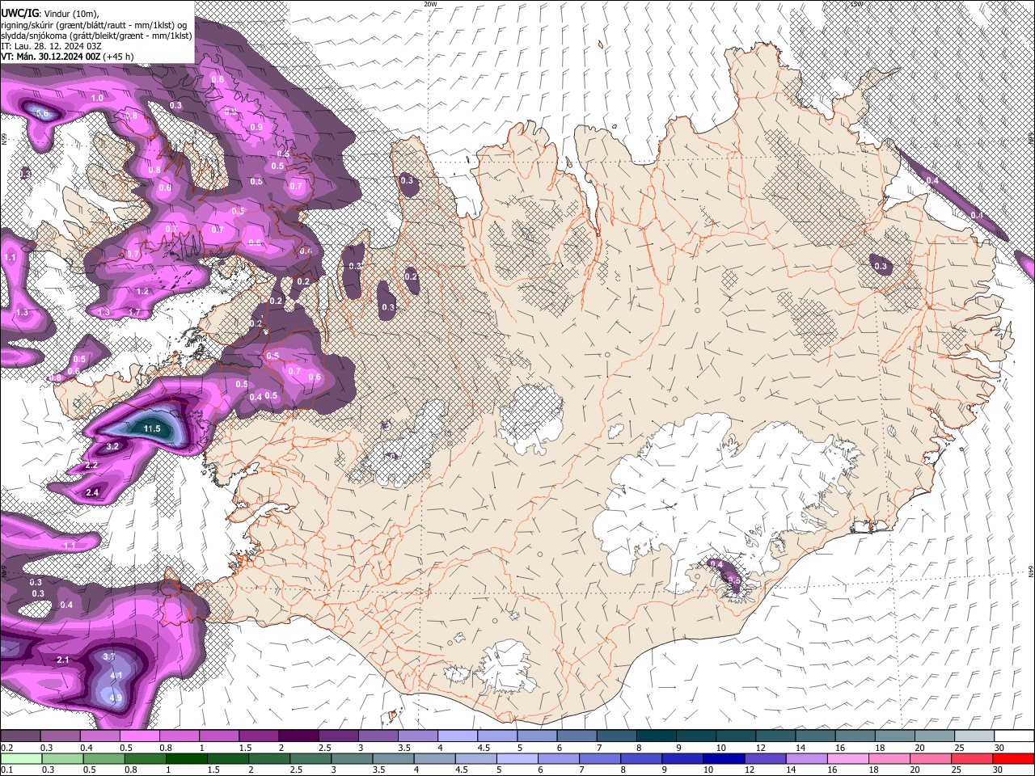Viewport: 1035px width, 776px height.
Task: Pick the dark purple 2 swatch in the upper legend
Action: [298, 736]
